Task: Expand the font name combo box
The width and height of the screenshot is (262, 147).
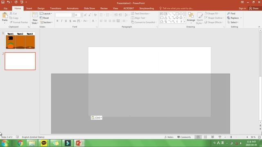Action: point(73,15)
